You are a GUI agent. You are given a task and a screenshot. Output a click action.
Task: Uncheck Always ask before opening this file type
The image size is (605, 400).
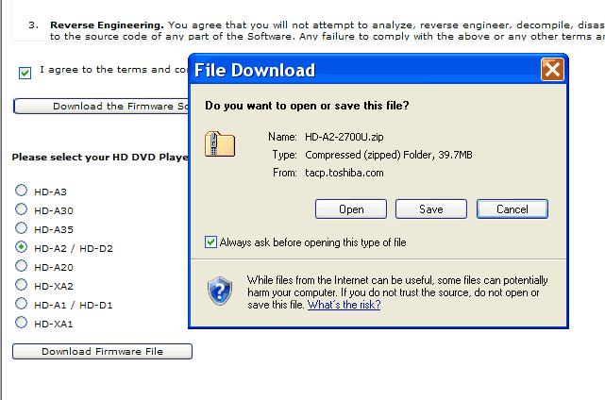tap(210, 242)
